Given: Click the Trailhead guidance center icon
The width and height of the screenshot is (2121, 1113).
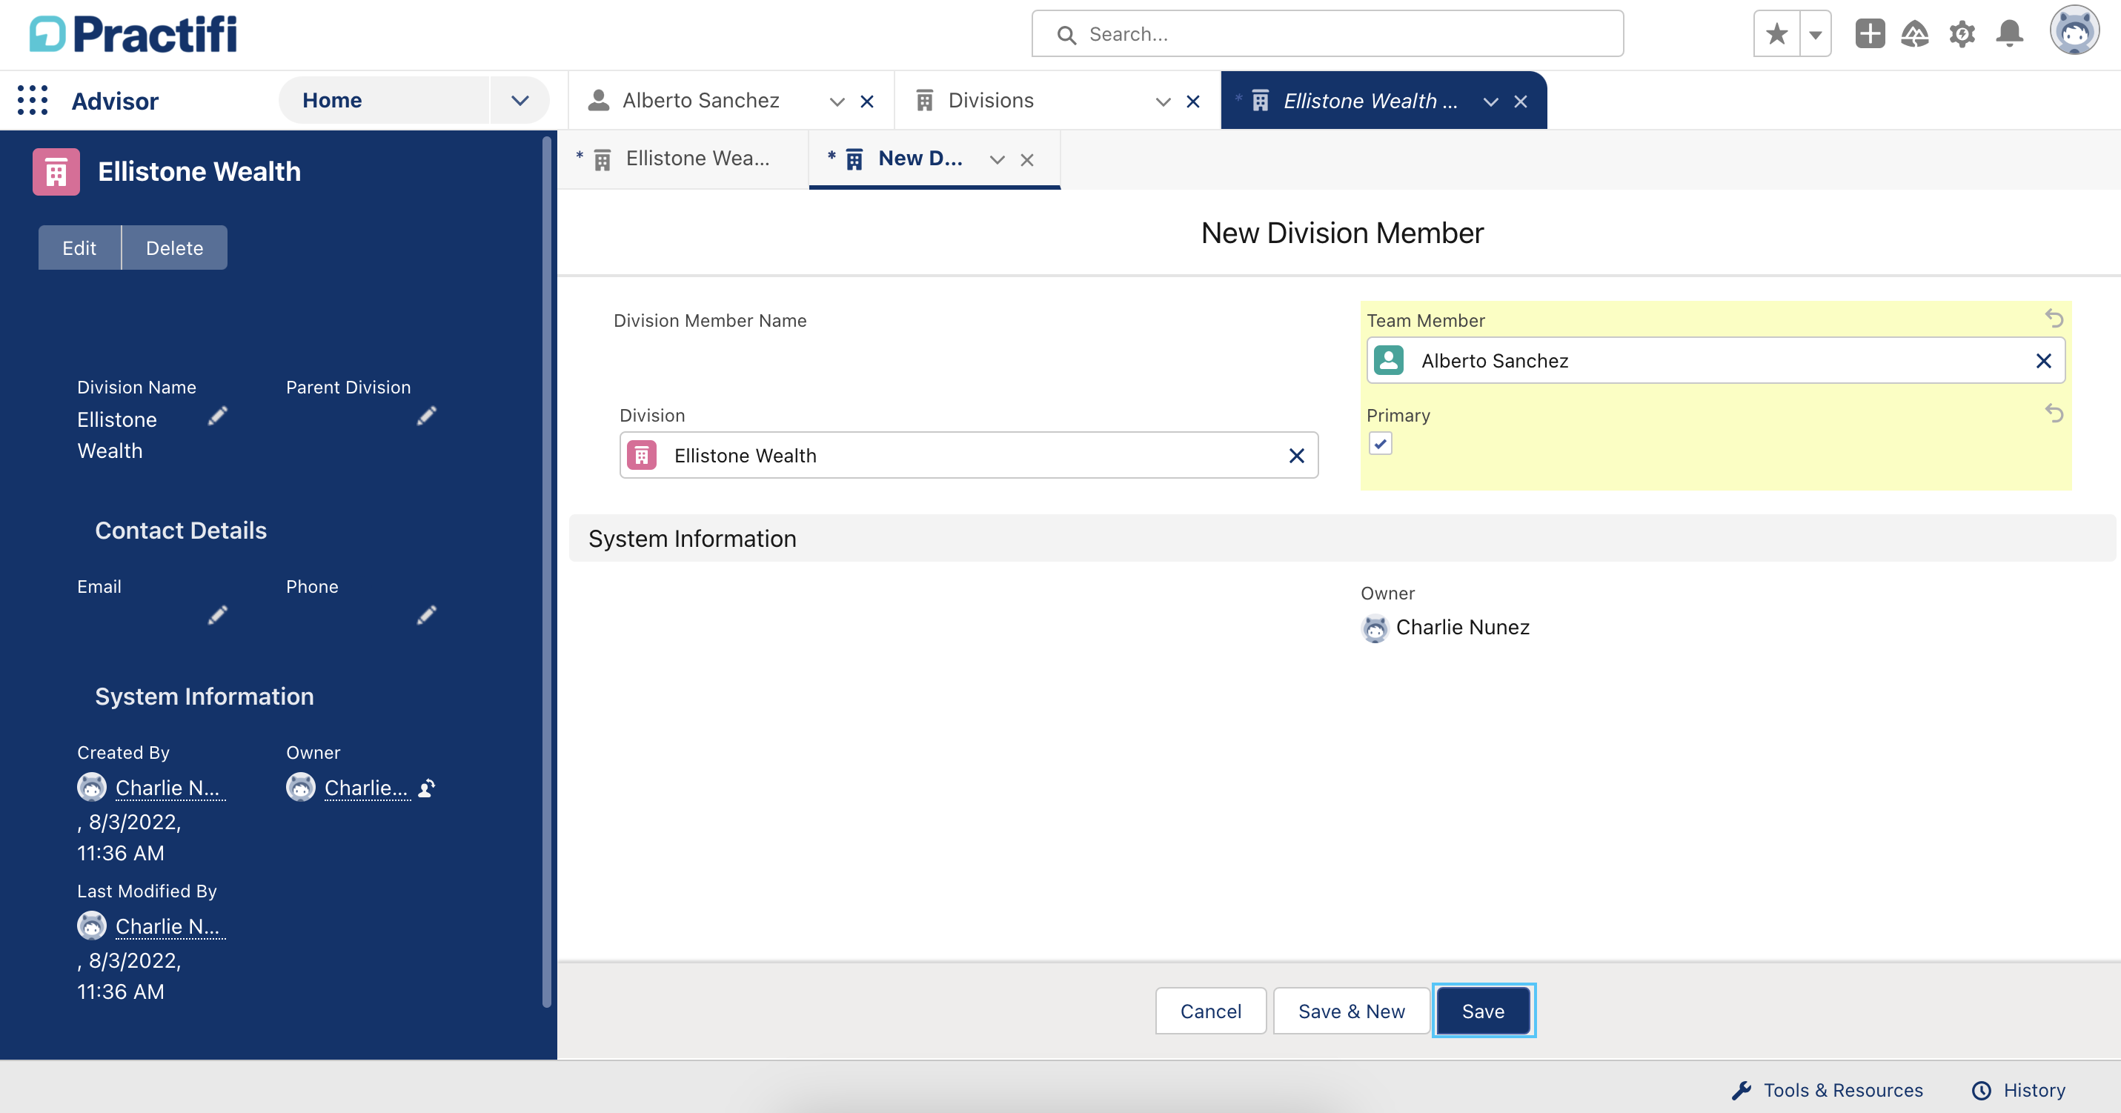Looking at the screenshot, I should (1915, 34).
